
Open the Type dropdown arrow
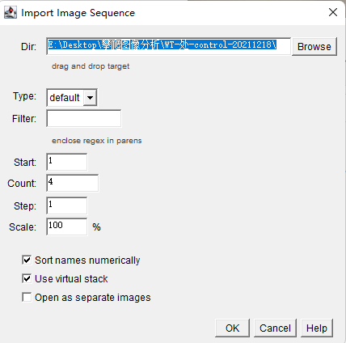pos(90,97)
